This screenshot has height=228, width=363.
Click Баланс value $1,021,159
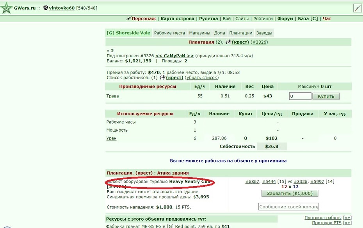pos(138,61)
